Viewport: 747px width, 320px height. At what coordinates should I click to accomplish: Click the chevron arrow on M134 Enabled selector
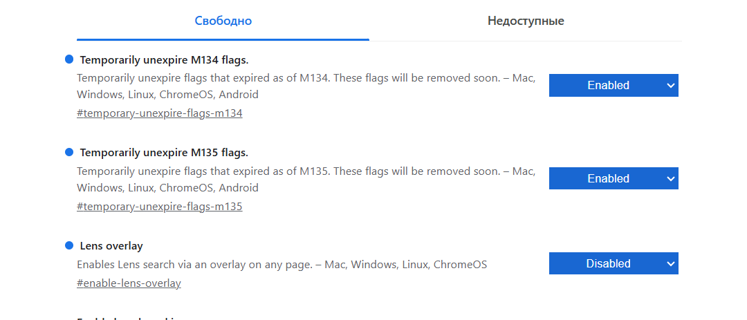point(670,86)
